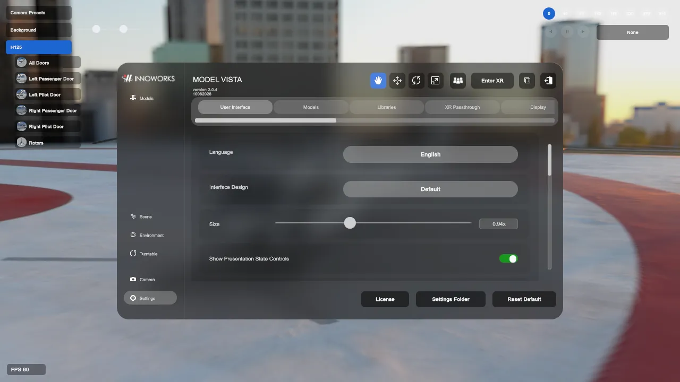
Task: Switch to the XR Passthrough tab
Action: [x=462, y=107]
